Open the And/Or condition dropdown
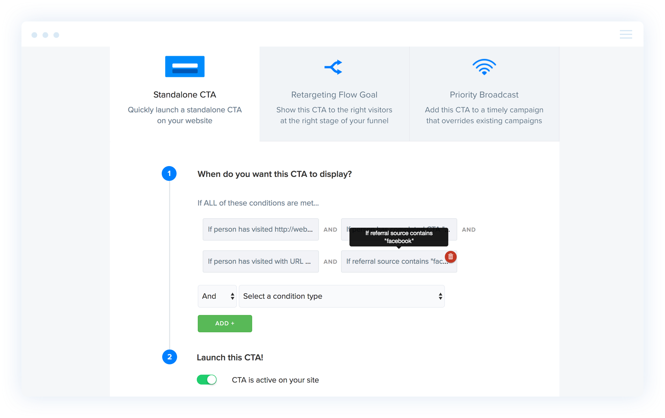 click(217, 296)
